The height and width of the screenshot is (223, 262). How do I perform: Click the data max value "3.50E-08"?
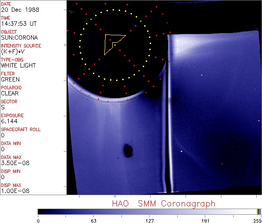[14, 163]
